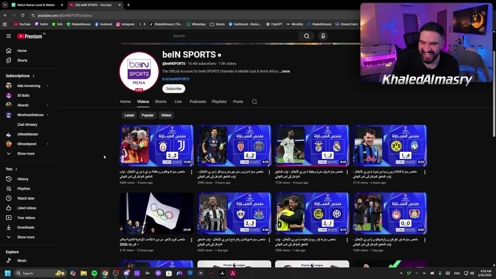
Task: Play the Dortmund Atalanta 1-4 highlight thumbnail
Action: pyautogui.click(x=390, y=146)
